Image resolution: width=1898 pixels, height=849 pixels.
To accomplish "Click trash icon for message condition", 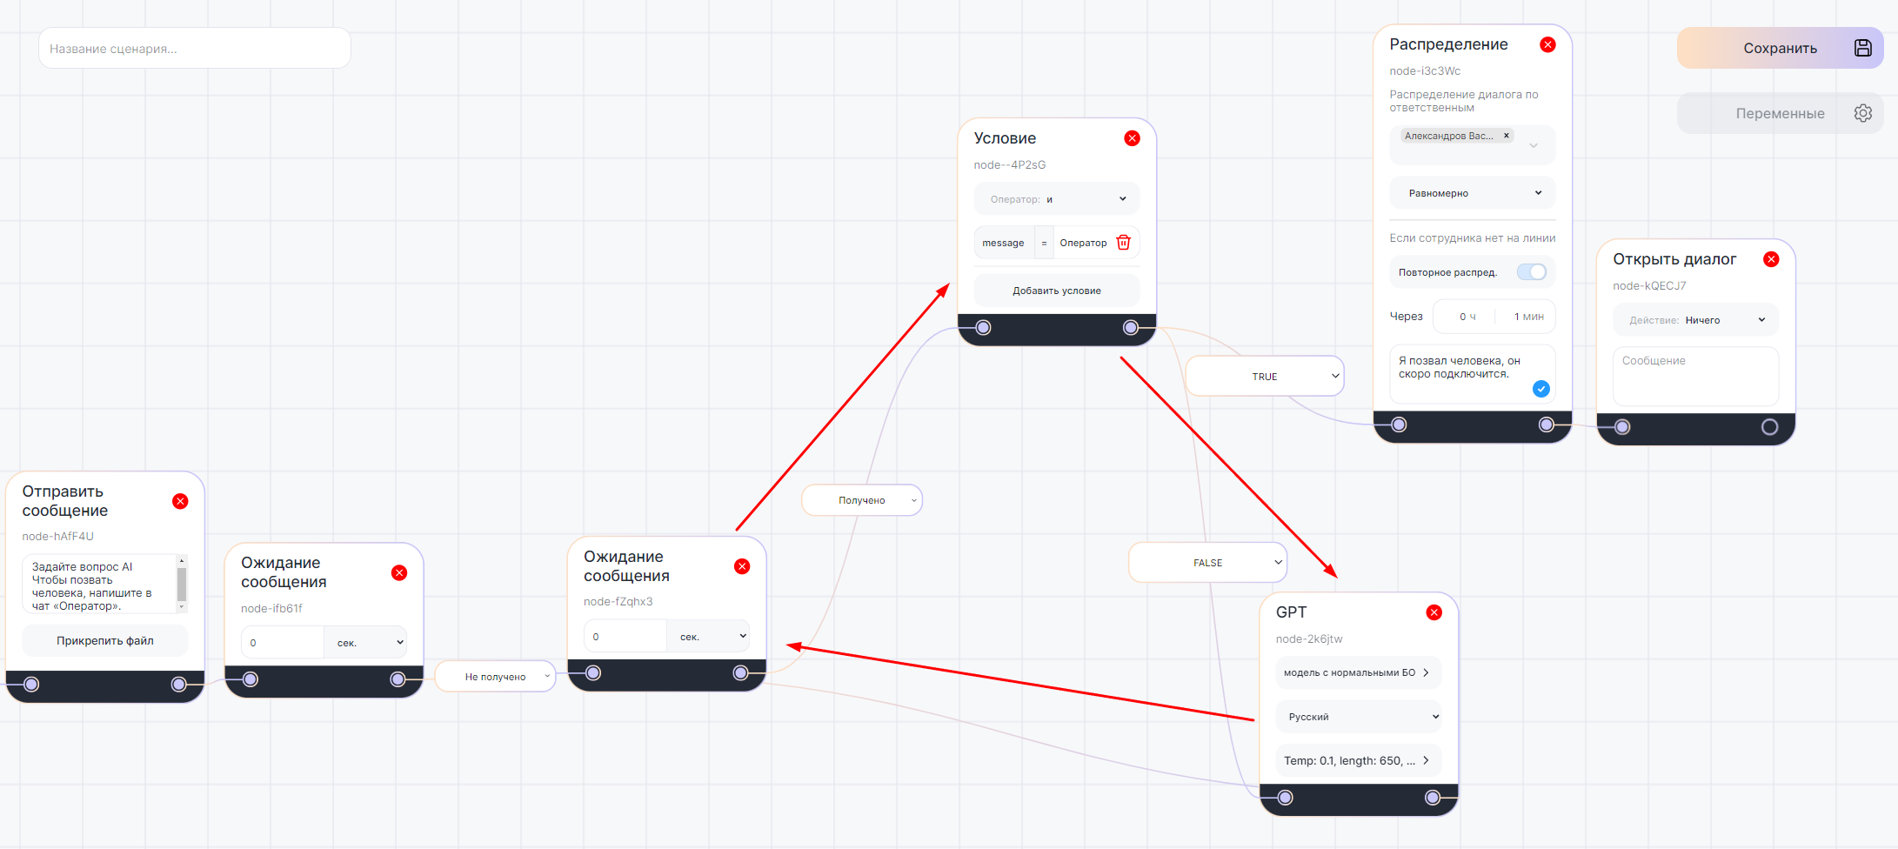I will [1123, 243].
